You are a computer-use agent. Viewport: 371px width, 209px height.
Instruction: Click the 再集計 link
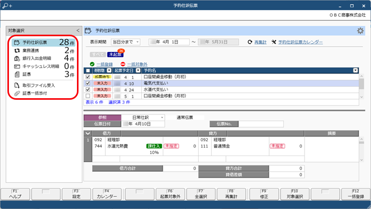tap(260, 42)
